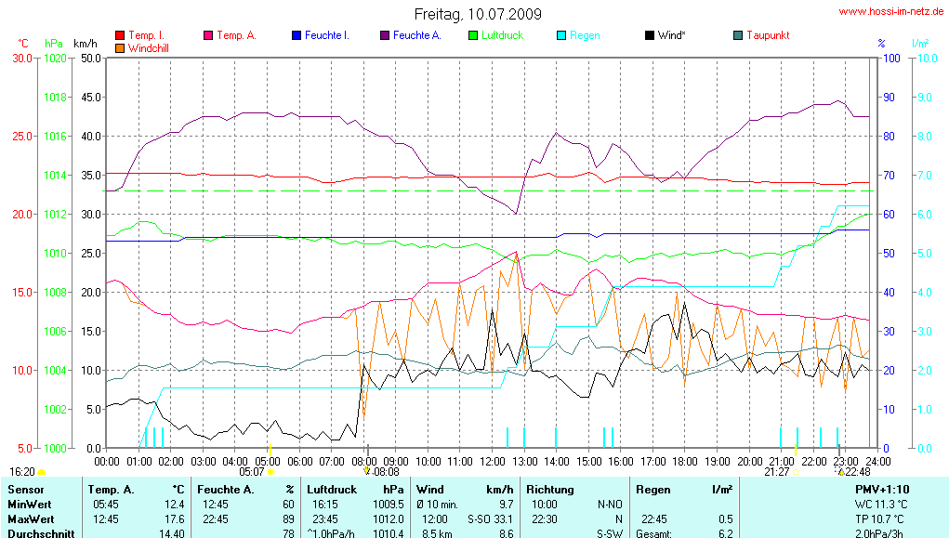Open the www.hossi-im-netz.de link

891,12
